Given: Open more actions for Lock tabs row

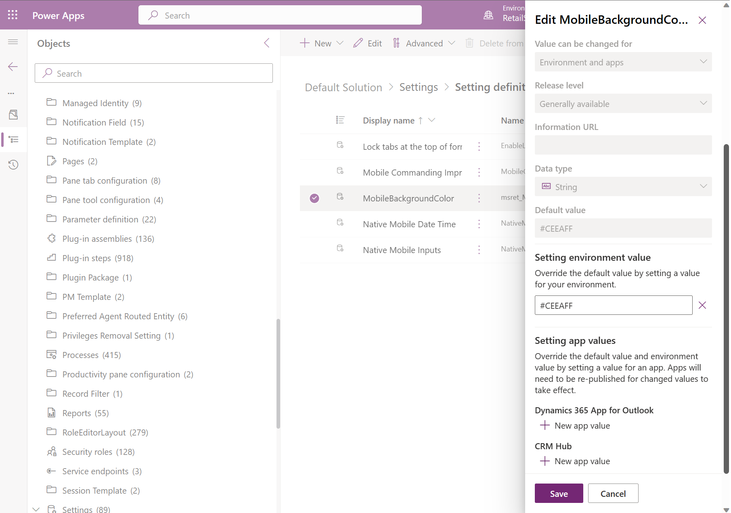Looking at the screenshot, I should [x=479, y=147].
